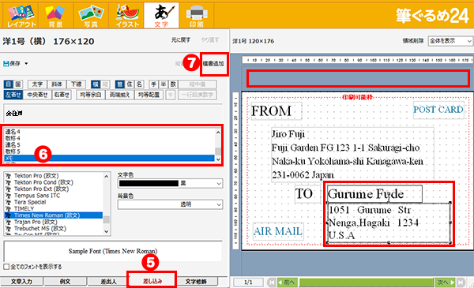474x288 pixels.
Task: Click the 次へ next page button
Action: point(446,282)
